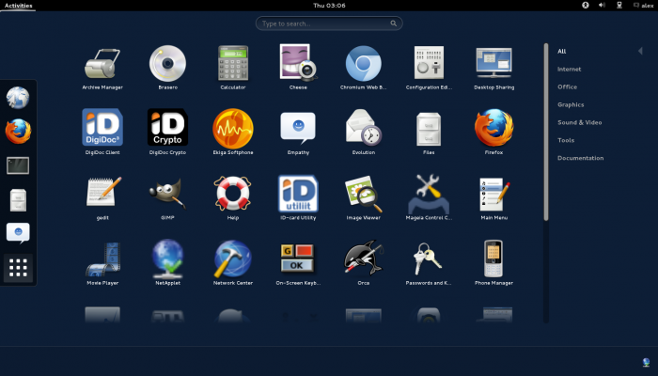658x376 pixels.
Task: Show the Tools category
Action: point(566,140)
